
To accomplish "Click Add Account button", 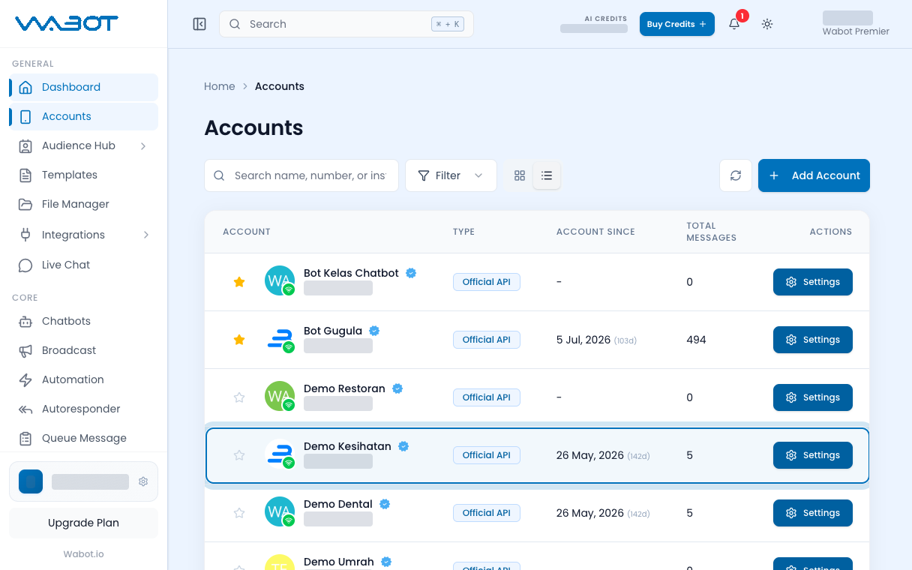I will tap(814, 175).
